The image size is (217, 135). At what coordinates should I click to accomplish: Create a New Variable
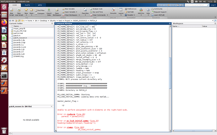(69, 9)
